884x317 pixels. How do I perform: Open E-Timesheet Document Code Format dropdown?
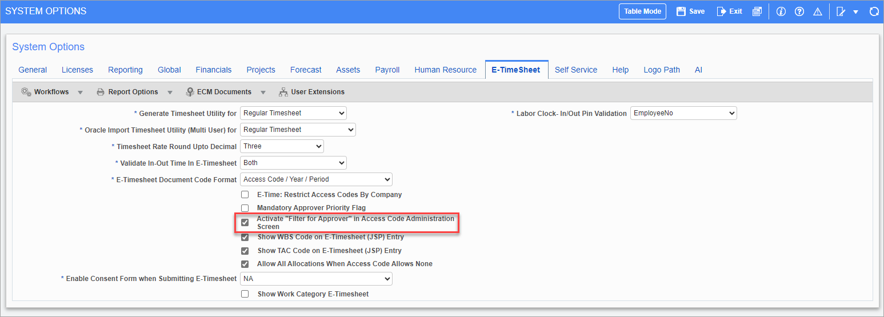316,179
